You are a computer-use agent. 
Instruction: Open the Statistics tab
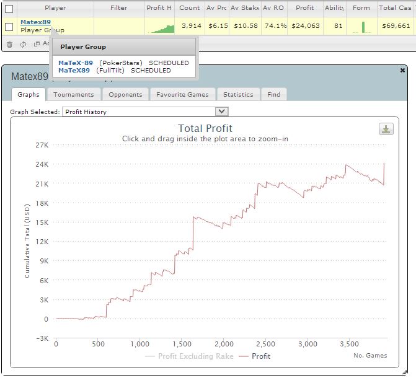(238, 94)
